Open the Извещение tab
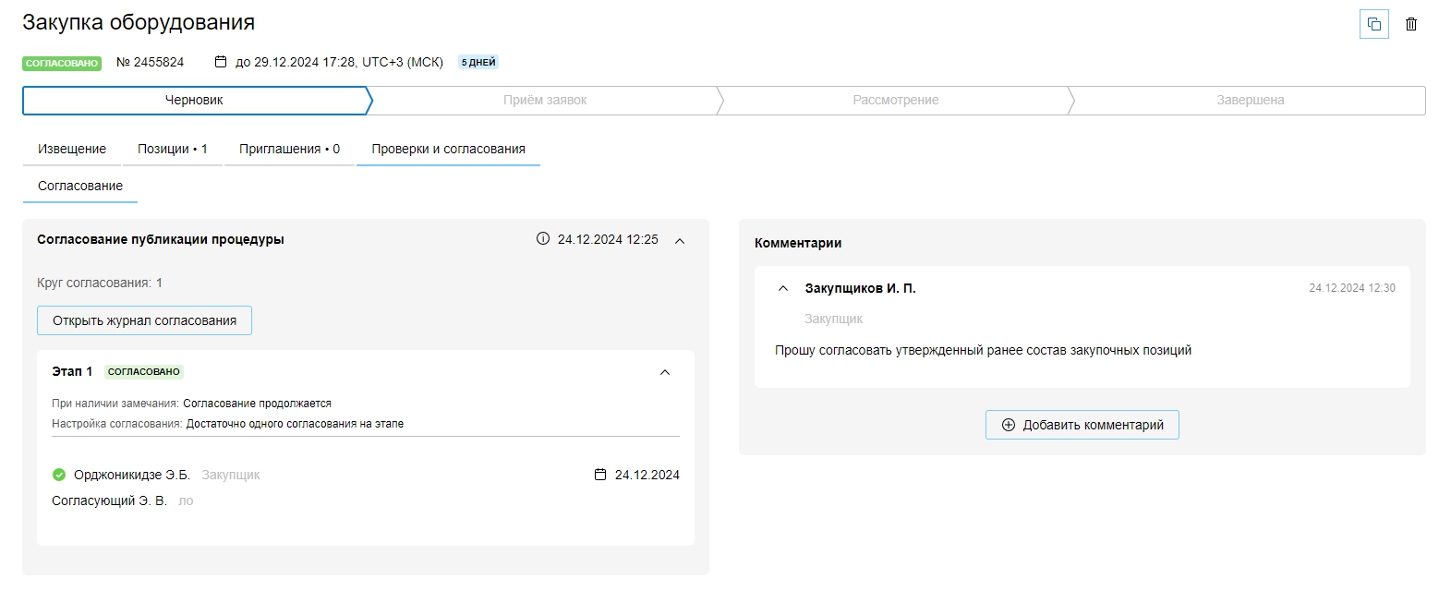Image resolution: width=1439 pixels, height=603 pixels. click(72, 149)
